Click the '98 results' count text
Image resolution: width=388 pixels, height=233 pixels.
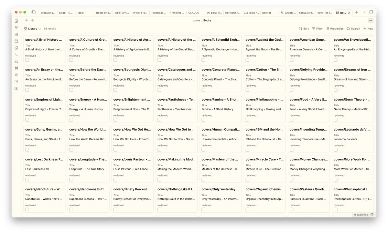click(x=50, y=29)
